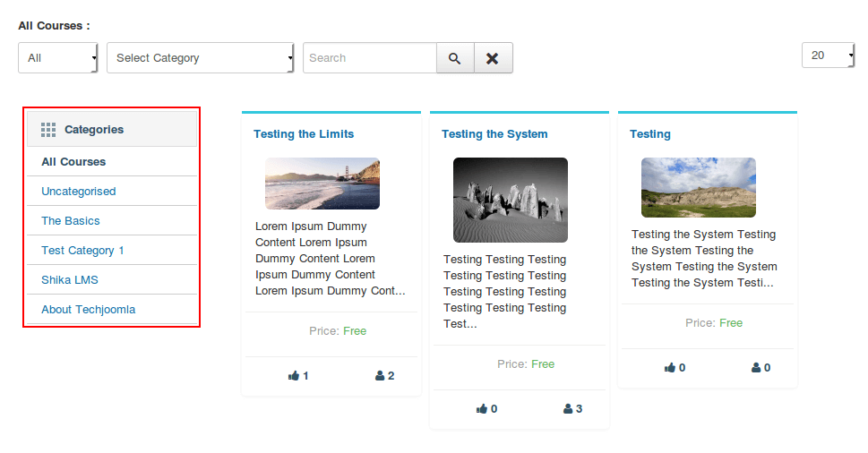The height and width of the screenshot is (453, 868).
Task: Open the All course type dropdown
Action: 58,58
